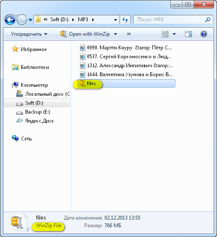Open the address bar history dropdown
This screenshot has width=217, height=237.
click(115, 20)
